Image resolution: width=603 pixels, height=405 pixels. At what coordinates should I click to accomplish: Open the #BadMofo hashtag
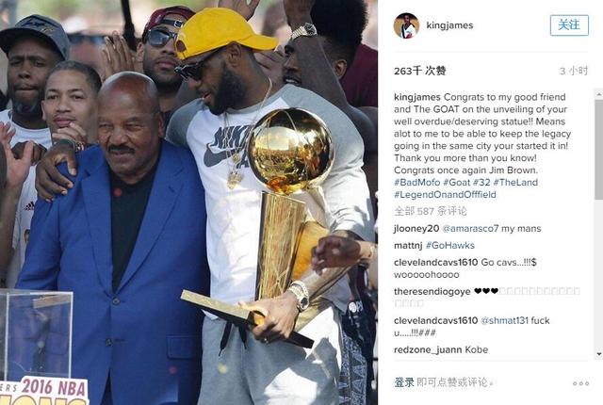pyautogui.click(x=416, y=182)
